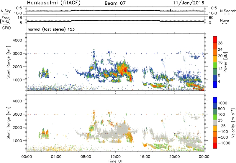Click the date "11/Jan/2016"

click(189, 3)
